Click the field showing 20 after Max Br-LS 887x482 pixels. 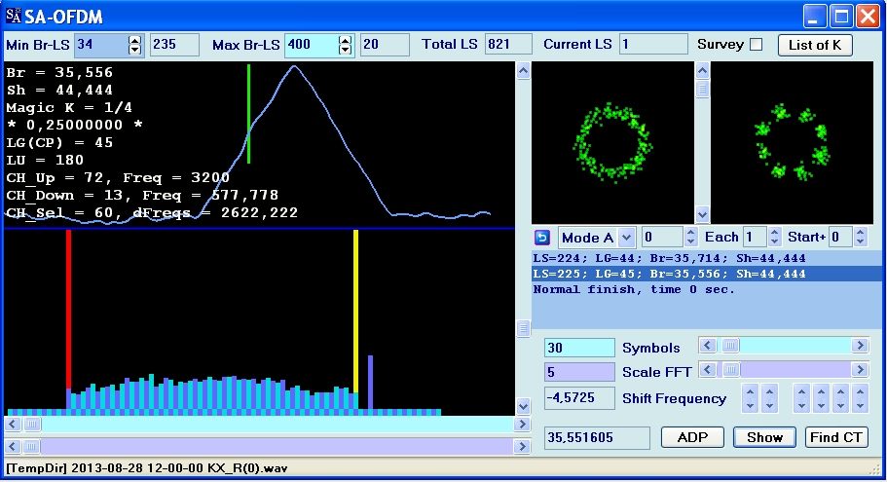[x=385, y=45]
